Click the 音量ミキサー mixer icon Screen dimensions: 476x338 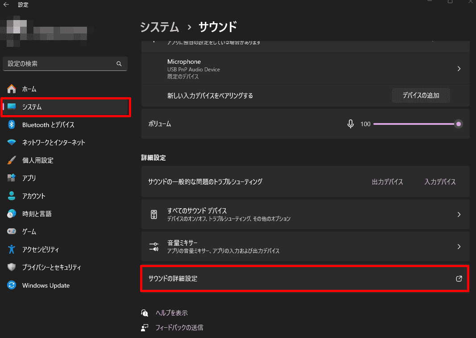tap(154, 247)
